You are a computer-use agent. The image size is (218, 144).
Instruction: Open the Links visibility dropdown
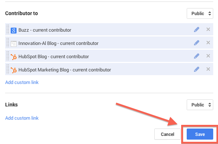pyautogui.click(x=200, y=105)
